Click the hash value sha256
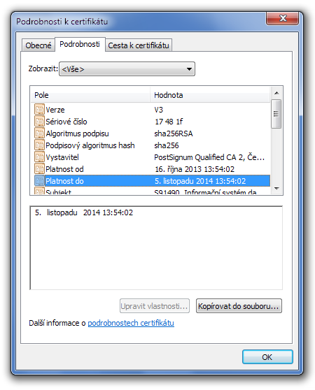Viewport: 315px width, 390px height. pos(167,145)
